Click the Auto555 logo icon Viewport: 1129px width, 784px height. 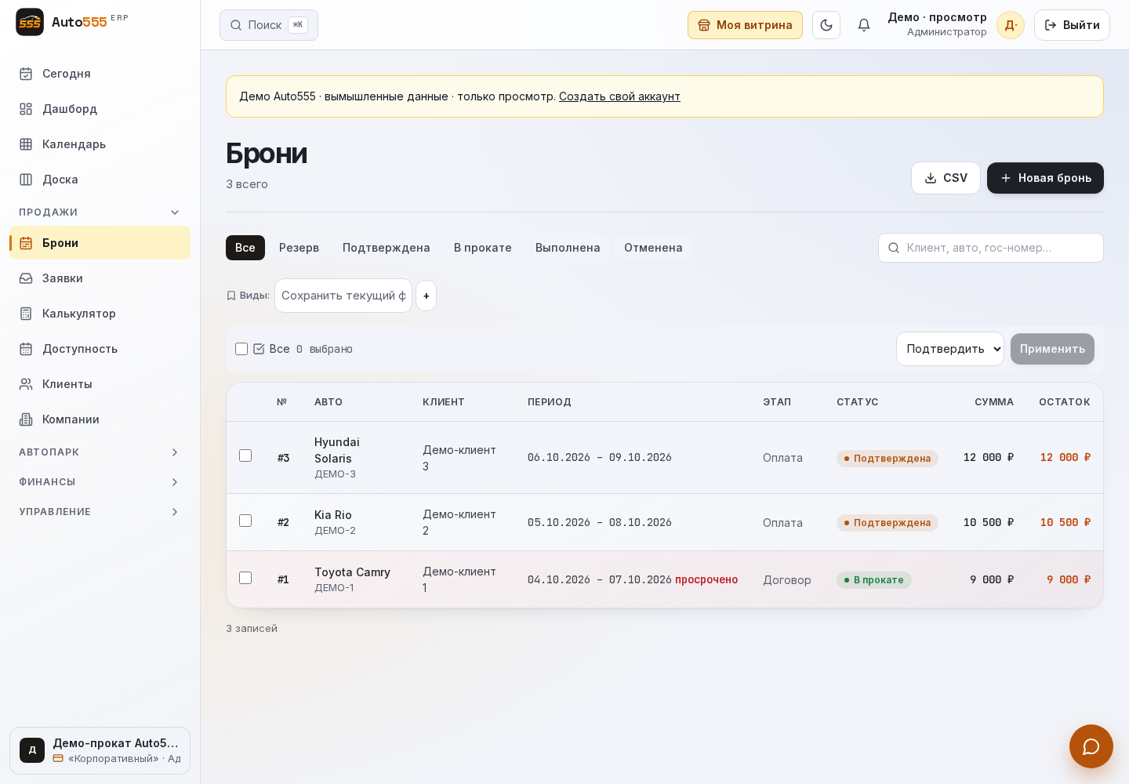[30, 22]
